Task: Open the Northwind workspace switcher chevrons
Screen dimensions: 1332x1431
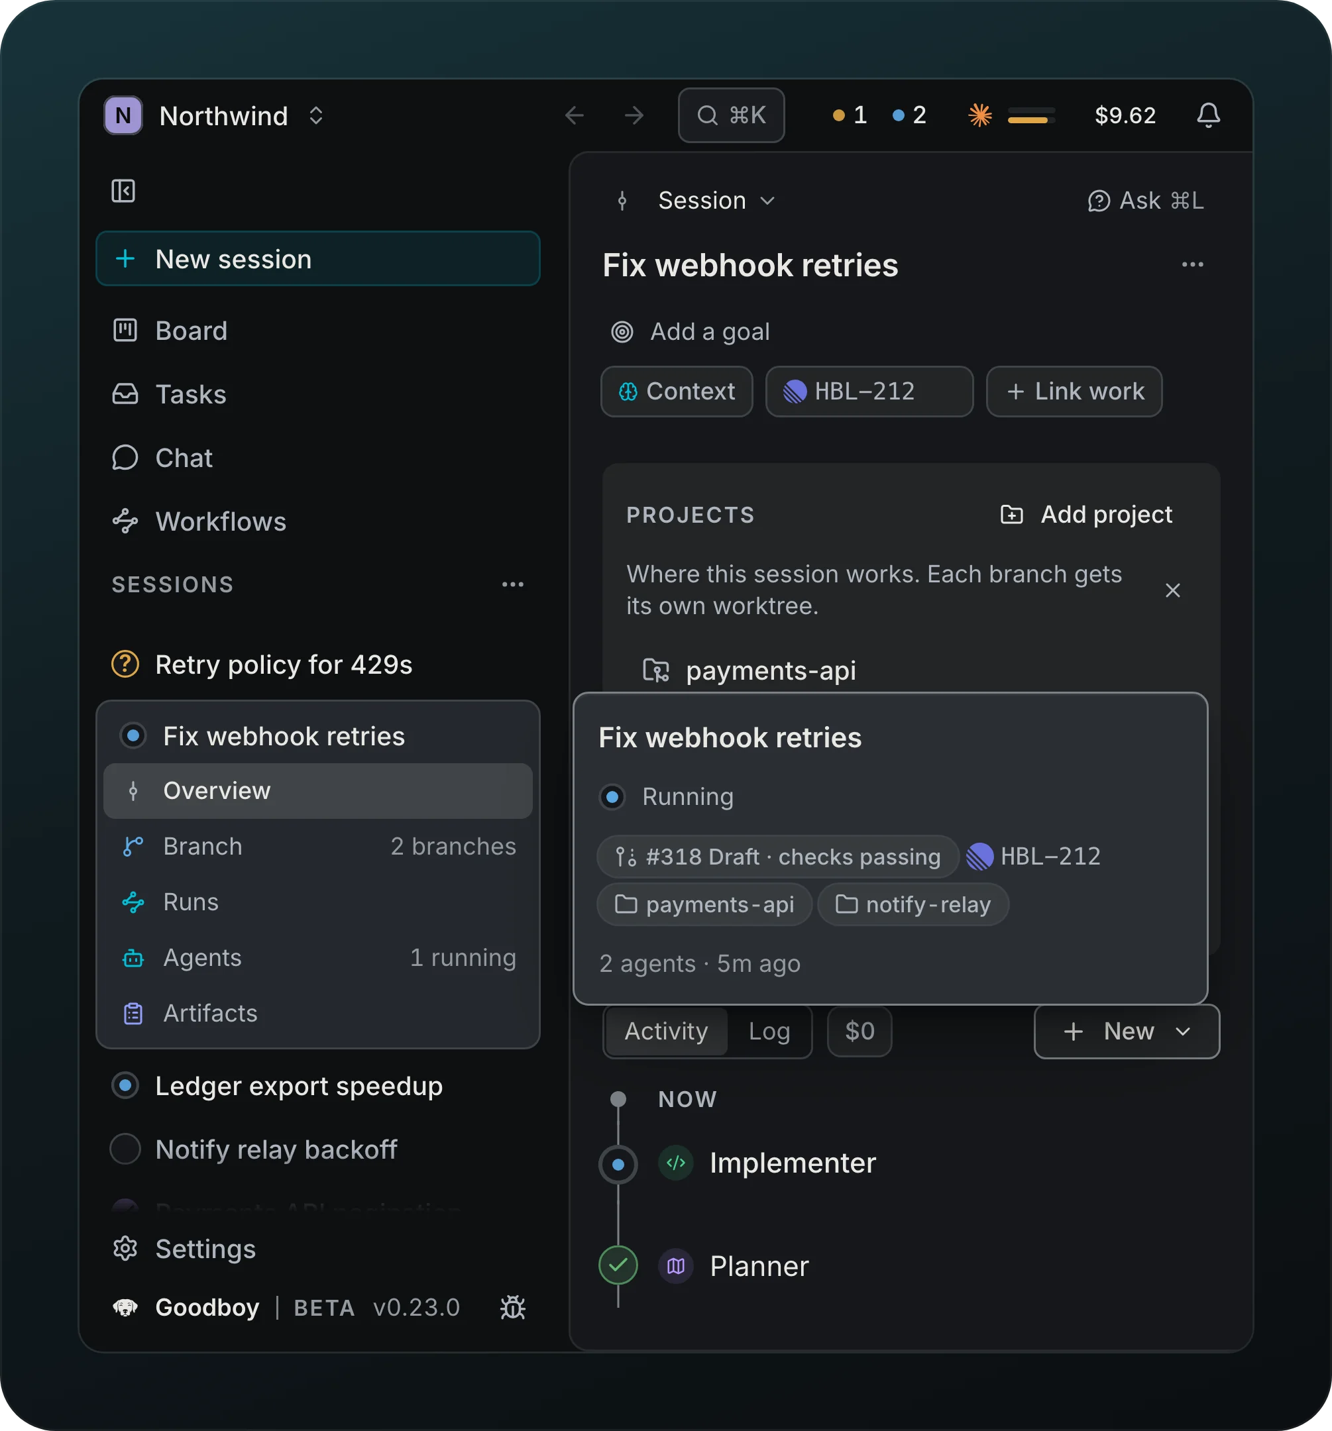Action: coord(315,115)
